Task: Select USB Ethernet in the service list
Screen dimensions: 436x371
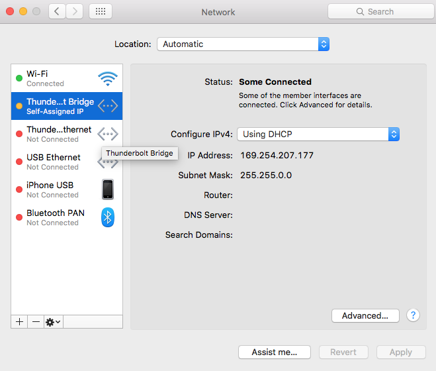Action: (x=53, y=162)
